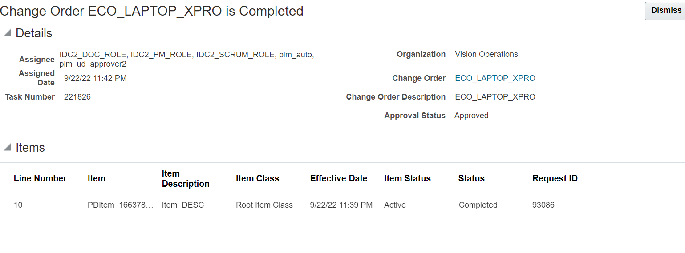Sort by the Item column header
685x253 pixels.
point(97,178)
